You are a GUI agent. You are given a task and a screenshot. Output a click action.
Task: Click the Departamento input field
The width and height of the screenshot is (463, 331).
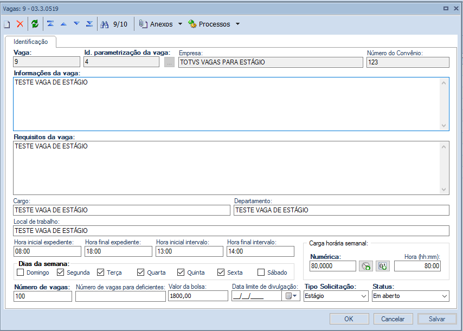pos(342,210)
